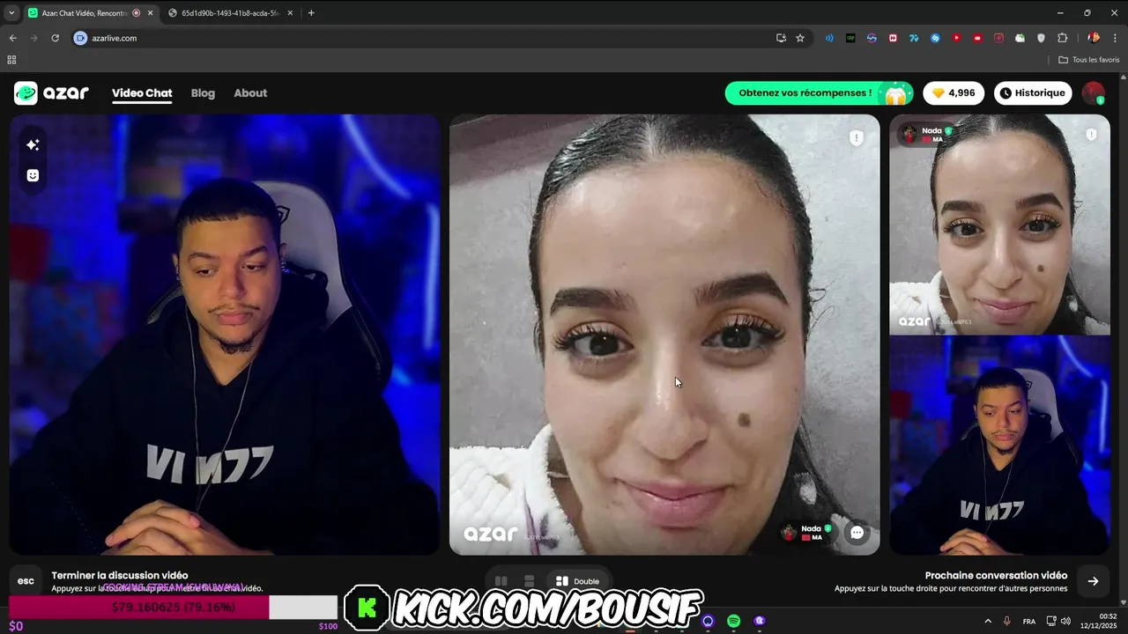Open Spotify from the taskbar

[734, 621]
